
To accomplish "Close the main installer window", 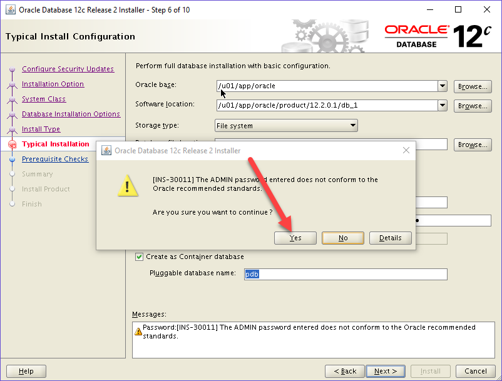I will 486,9.
